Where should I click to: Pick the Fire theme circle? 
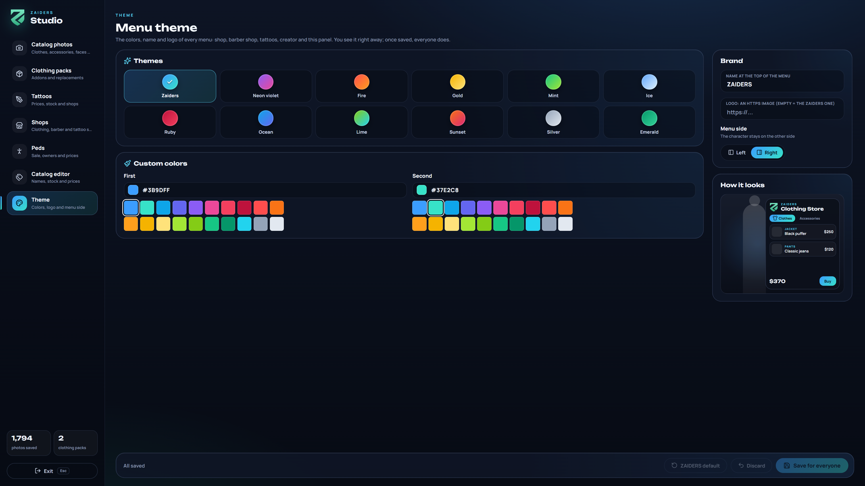tap(362, 82)
